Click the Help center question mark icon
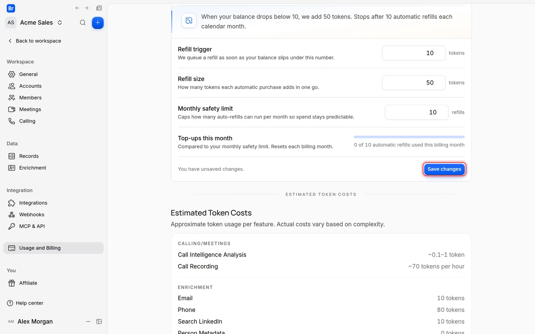 [10, 303]
